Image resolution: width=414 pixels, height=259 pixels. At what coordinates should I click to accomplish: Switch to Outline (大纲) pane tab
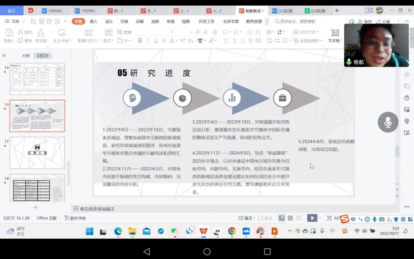[26, 56]
